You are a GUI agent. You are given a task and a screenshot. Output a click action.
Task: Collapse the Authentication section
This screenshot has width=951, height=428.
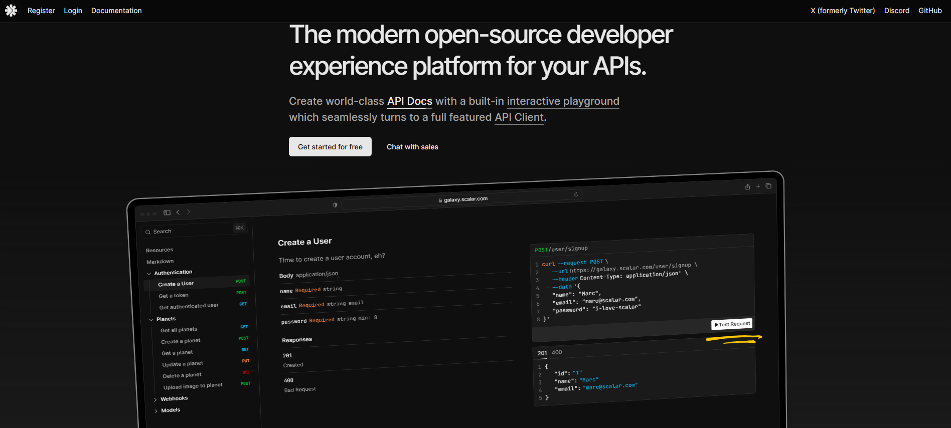(149, 274)
